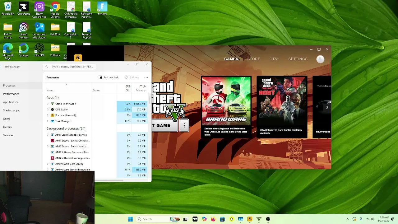The image size is (398, 224).
Task: Open the Rockstar launcher account avatar
Action: pyautogui.click(x=320, y=59)
